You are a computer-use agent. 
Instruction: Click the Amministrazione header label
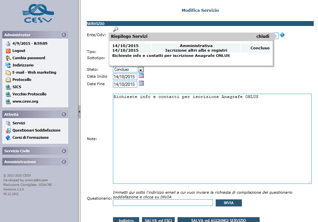pos(20,162)
